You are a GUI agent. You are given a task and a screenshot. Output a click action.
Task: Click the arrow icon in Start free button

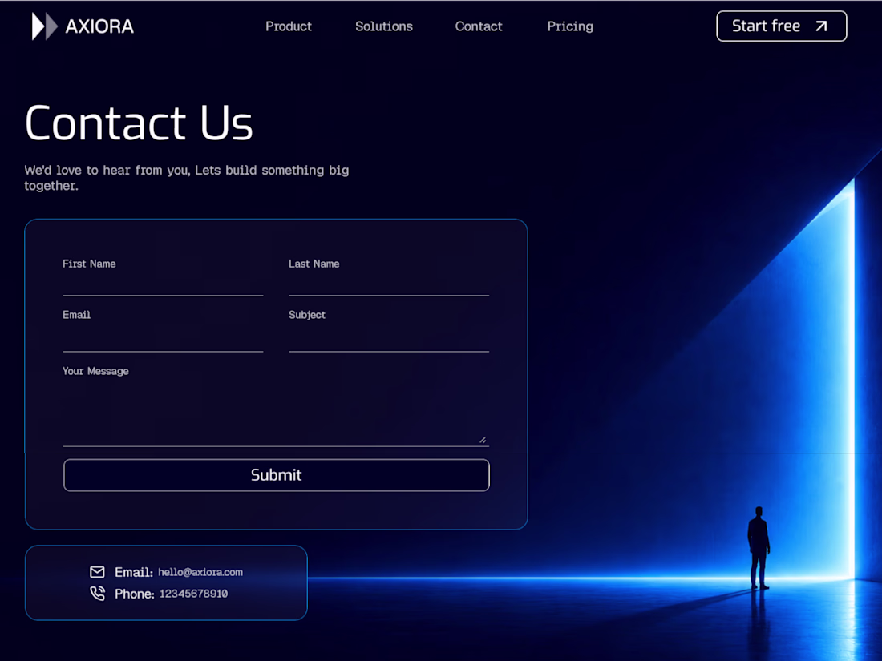click(x=821, y=26)
